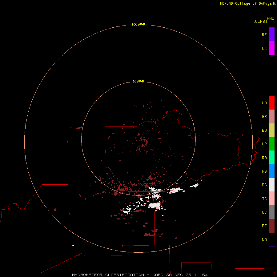277x277 pixels.
Task: Click the HR legend label
Action: point(264,144)
